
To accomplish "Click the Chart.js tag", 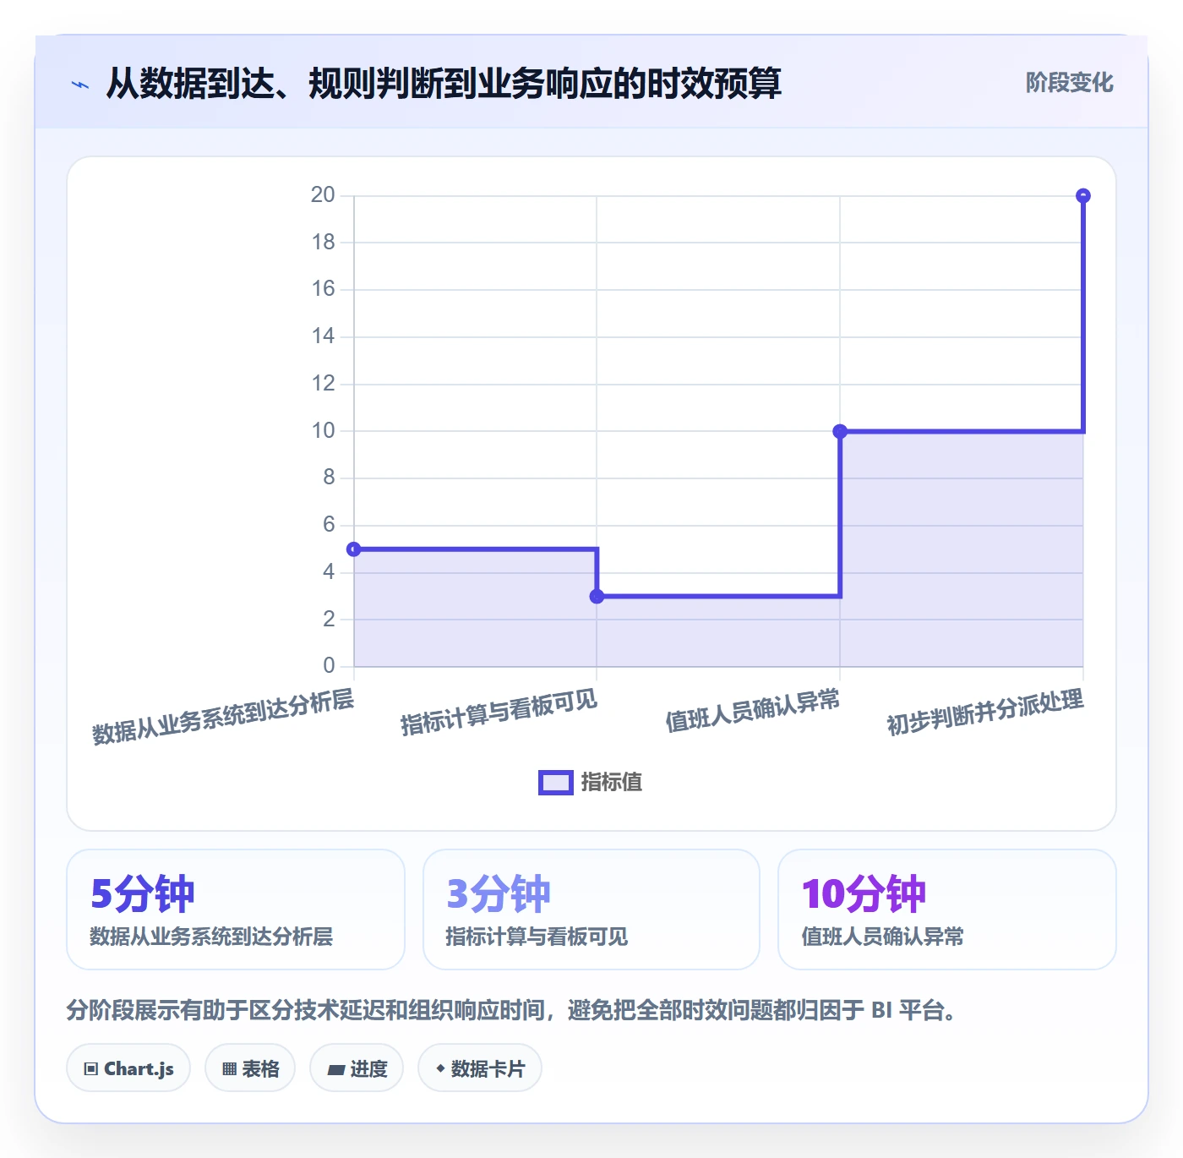I will 128,1068.
